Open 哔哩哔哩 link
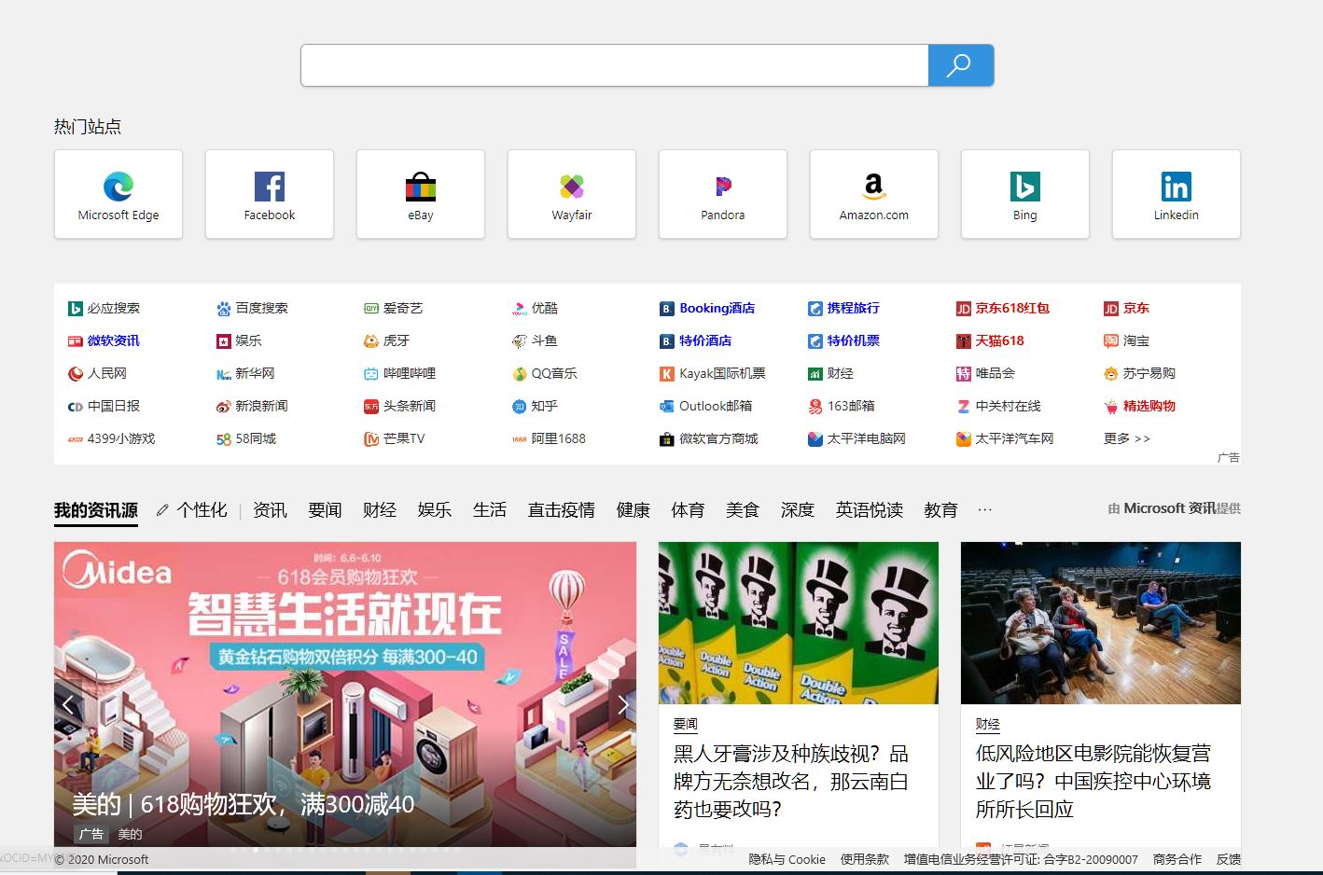The image size is (1323, 875). coord(399,373)
